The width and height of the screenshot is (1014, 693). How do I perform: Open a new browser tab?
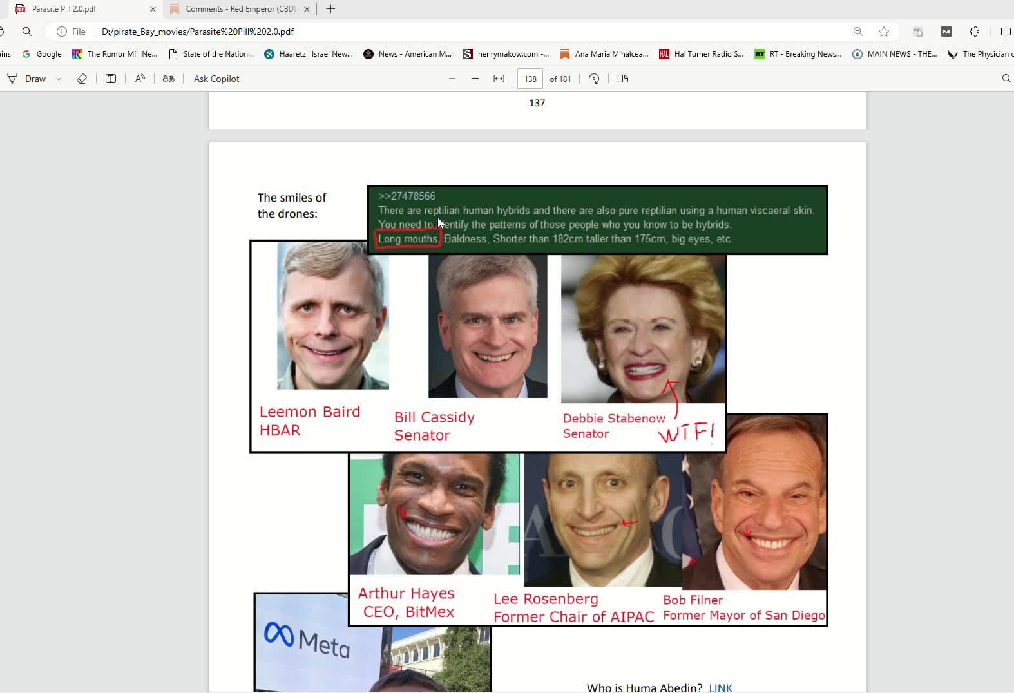331,9
